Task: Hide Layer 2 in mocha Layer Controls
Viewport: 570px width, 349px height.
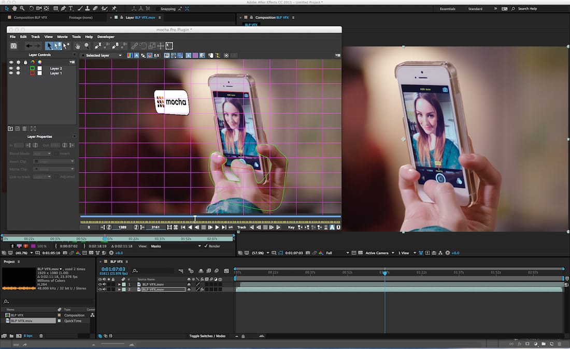Action: (11, 68)
